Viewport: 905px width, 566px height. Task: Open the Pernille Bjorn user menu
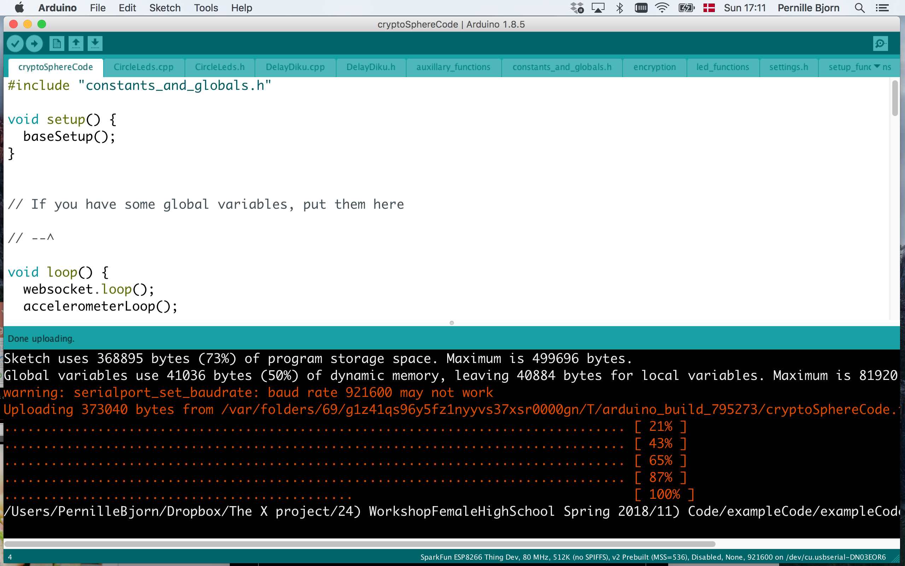click(x=808, y=8)
